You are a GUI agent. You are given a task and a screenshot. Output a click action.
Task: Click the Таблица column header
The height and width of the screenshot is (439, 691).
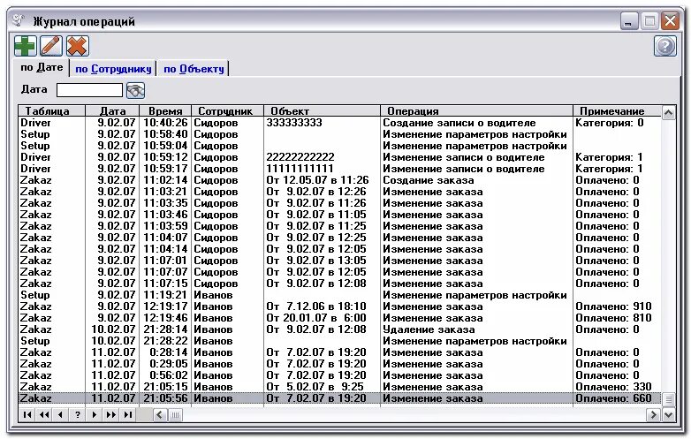51,111
